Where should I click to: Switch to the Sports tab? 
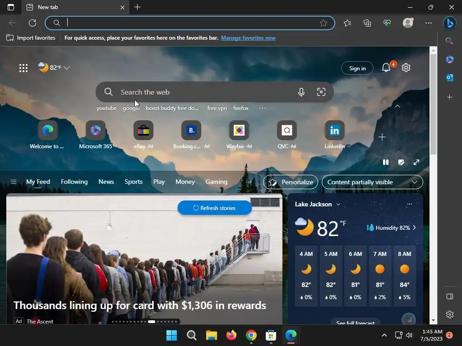click(x=134, y=182)
